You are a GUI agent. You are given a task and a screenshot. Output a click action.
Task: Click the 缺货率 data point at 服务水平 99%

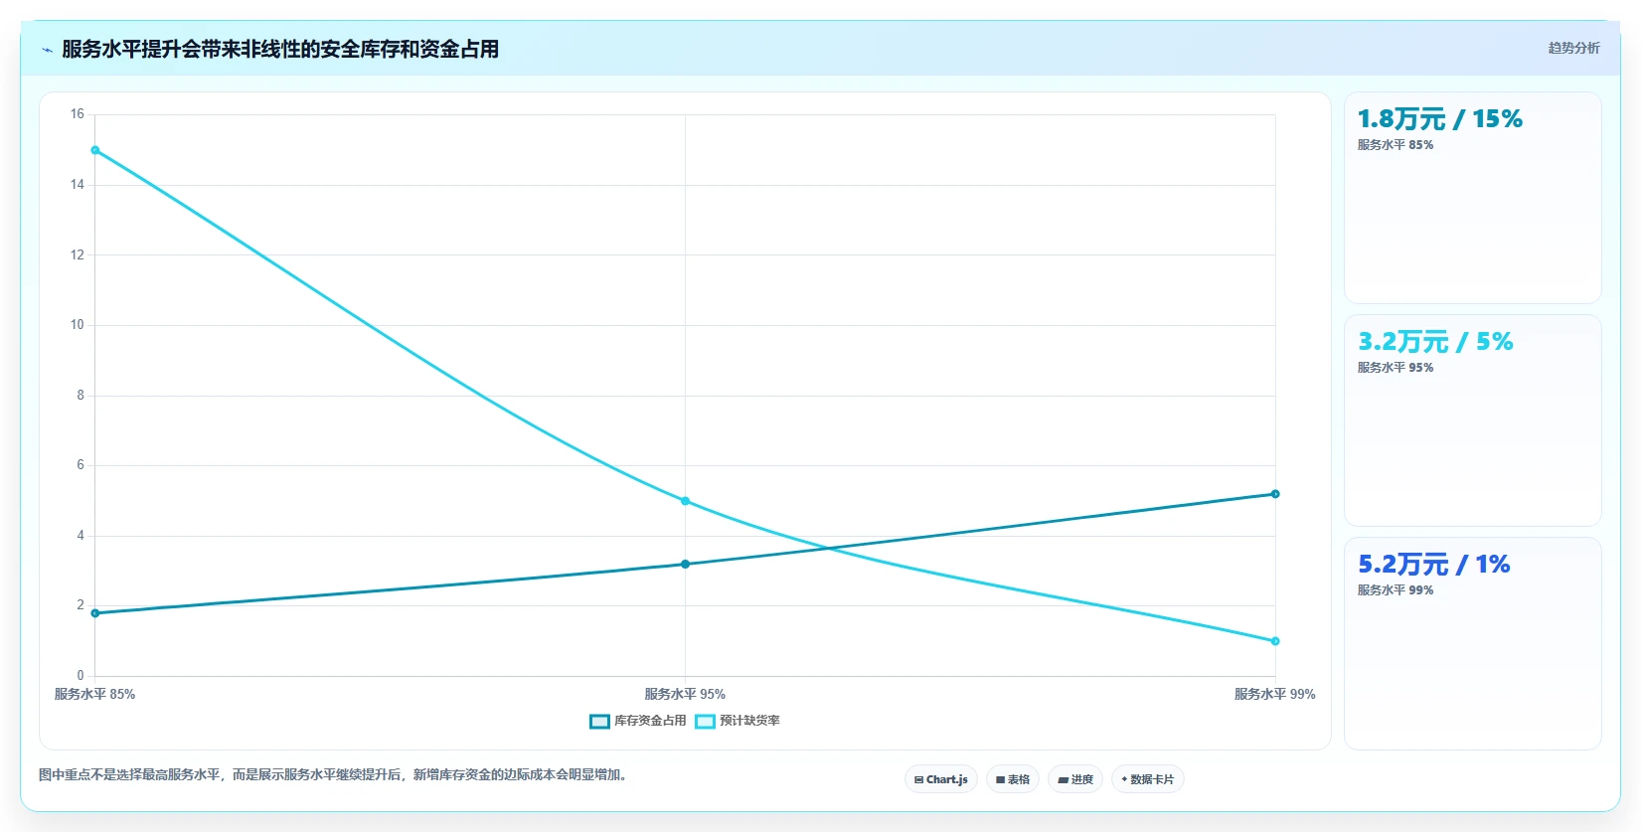1275,641
